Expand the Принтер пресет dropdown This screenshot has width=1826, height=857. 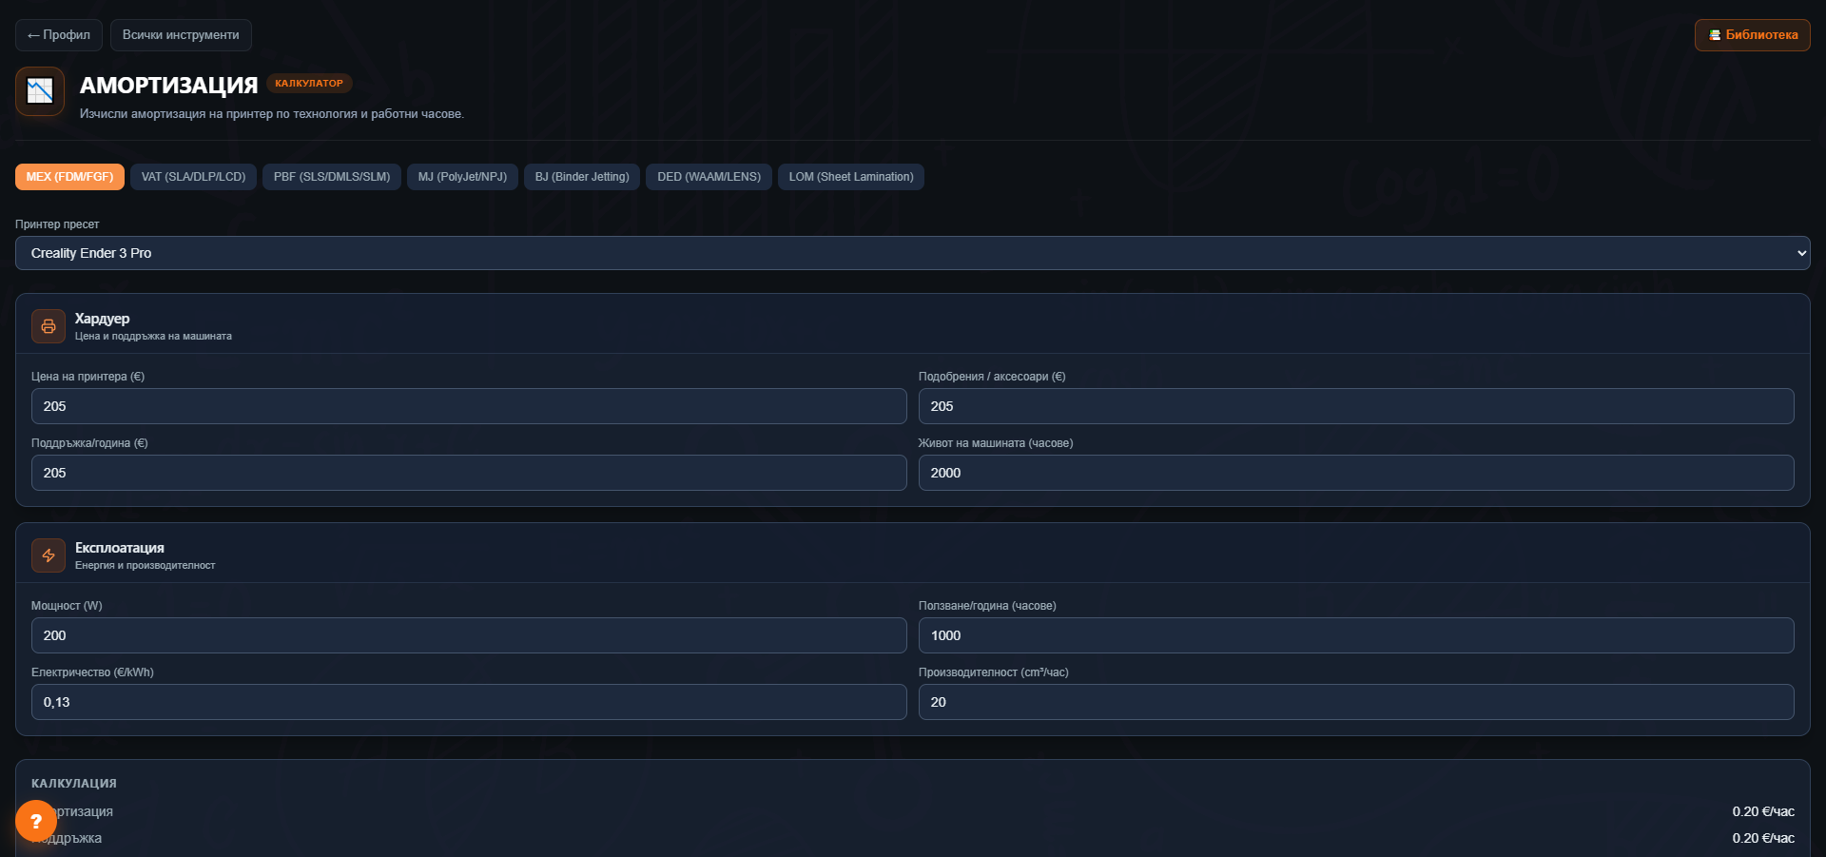tap(913, 253)
